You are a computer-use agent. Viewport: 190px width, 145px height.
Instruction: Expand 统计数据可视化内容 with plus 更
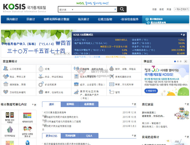34,105
